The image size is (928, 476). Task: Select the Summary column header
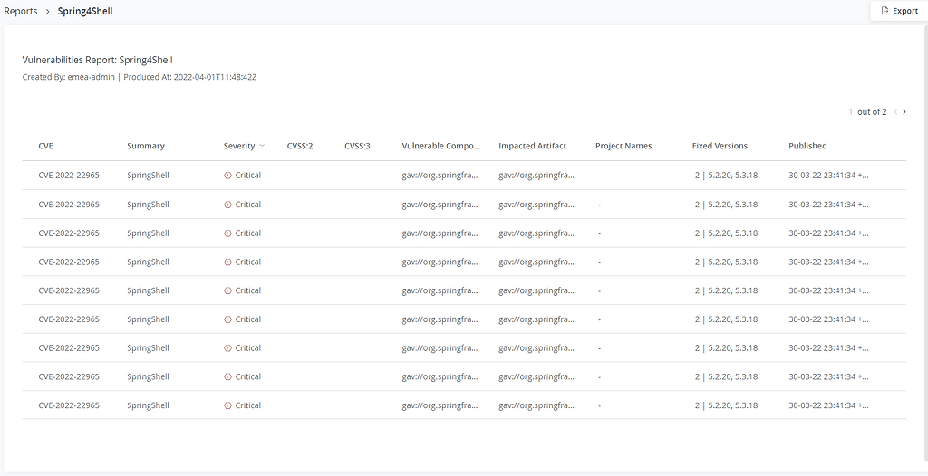[x=146, y=146]
